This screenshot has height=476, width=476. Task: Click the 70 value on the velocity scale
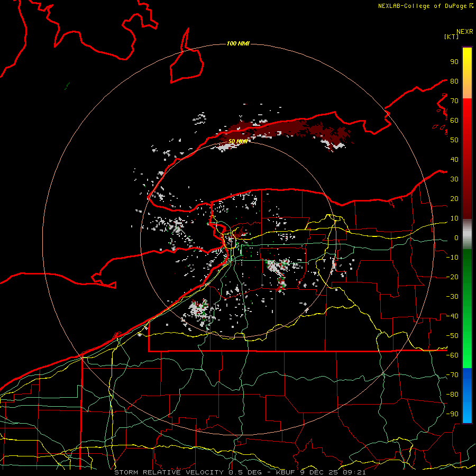(x=454, y=101)
